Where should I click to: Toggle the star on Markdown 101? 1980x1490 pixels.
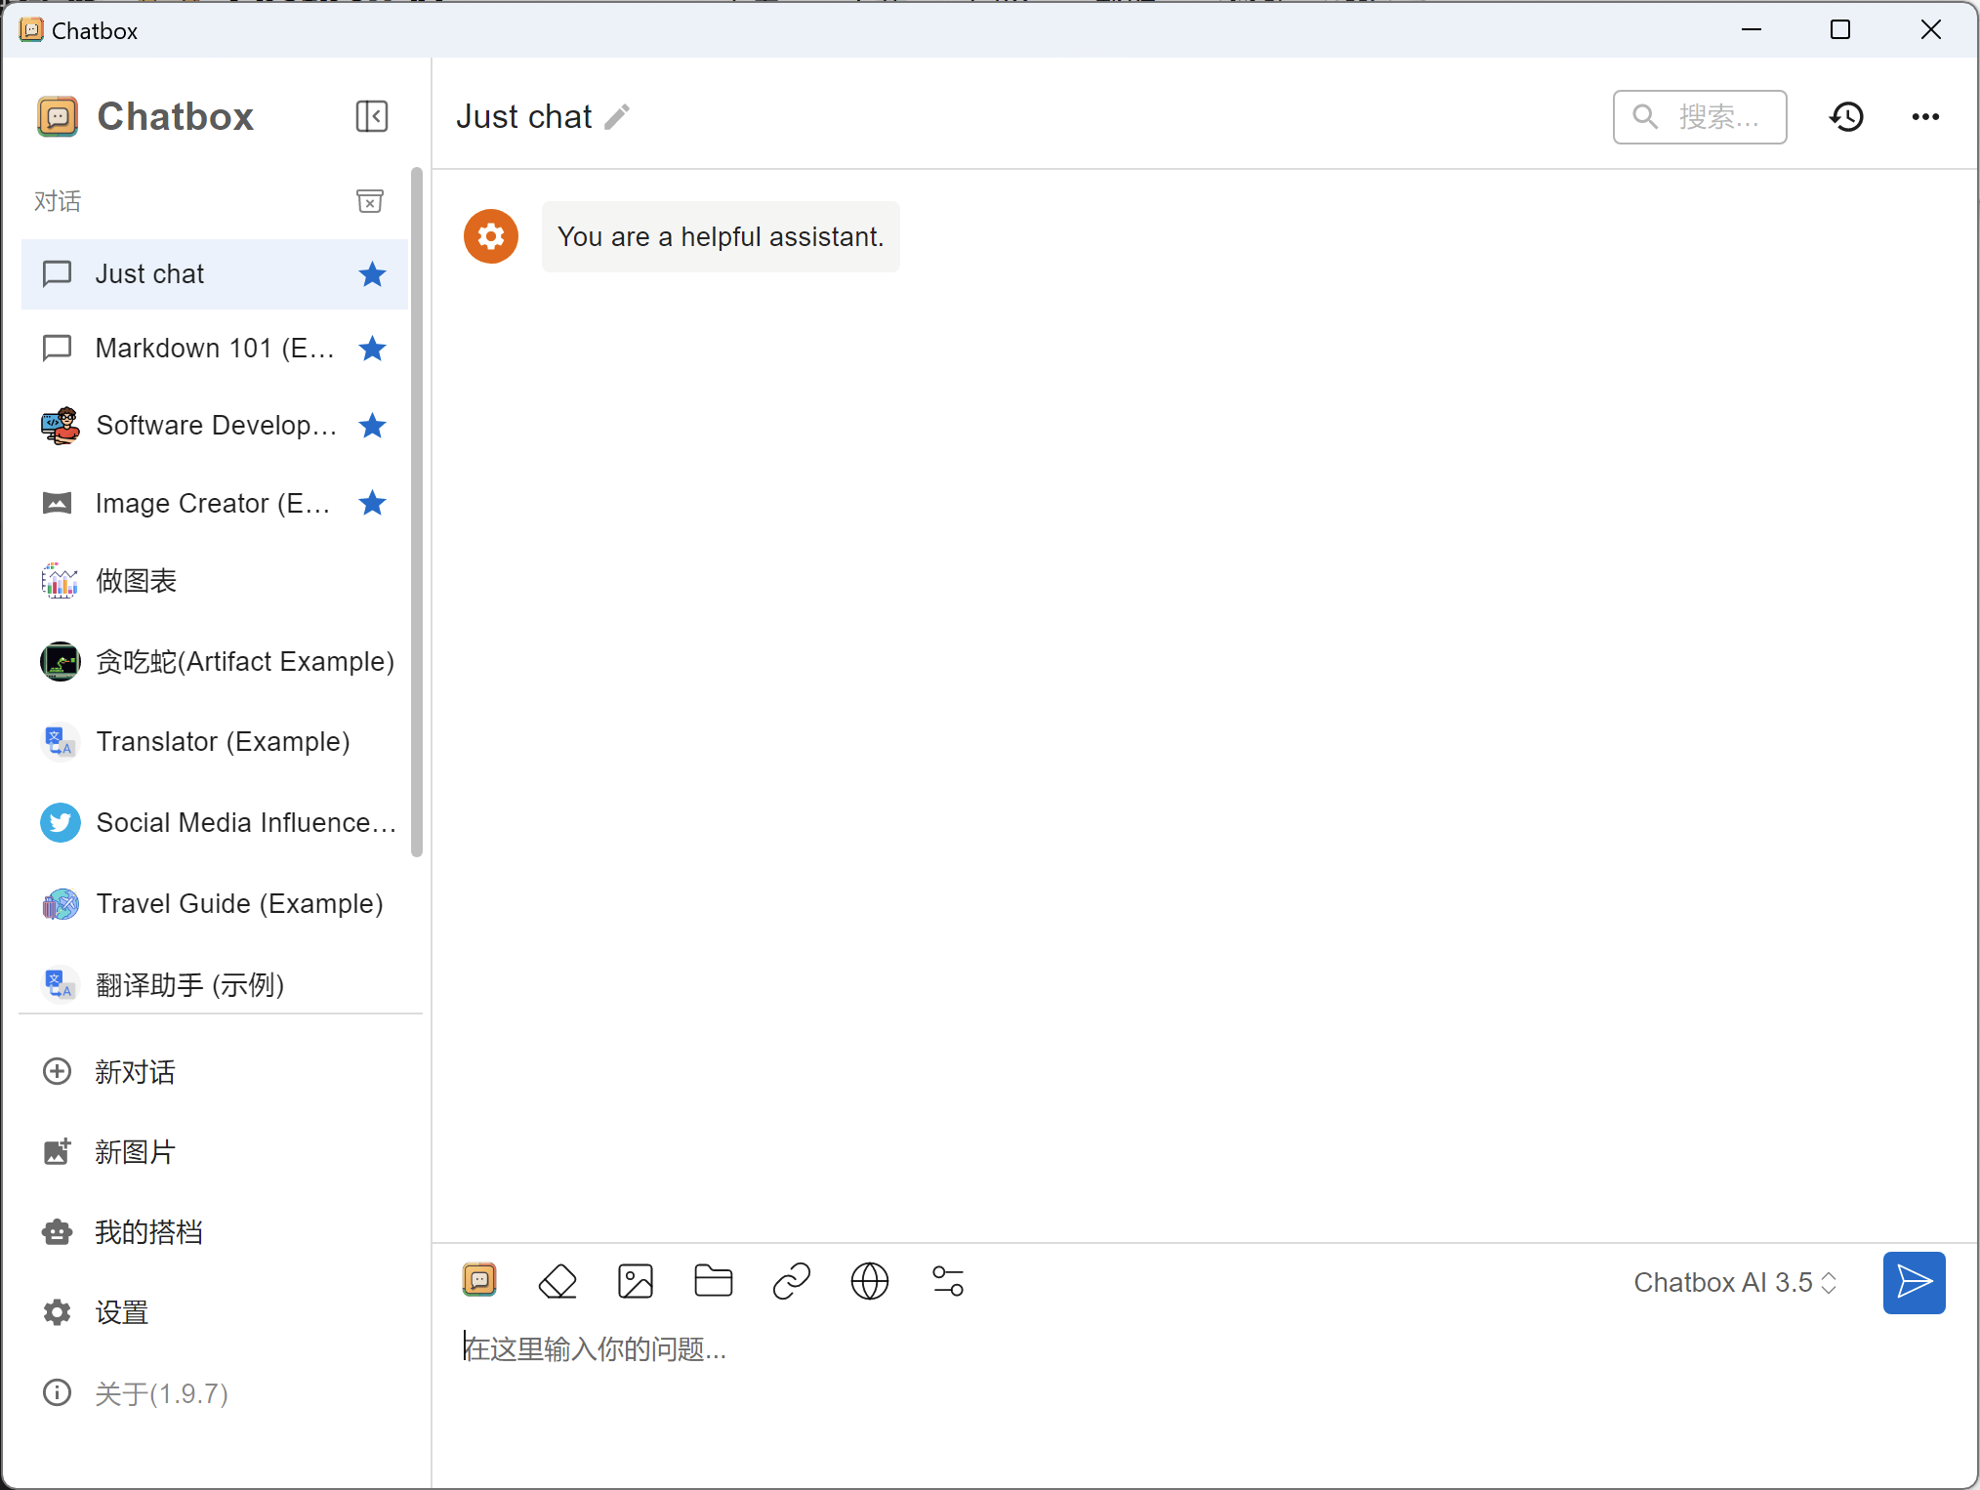(x=372, y=349)
